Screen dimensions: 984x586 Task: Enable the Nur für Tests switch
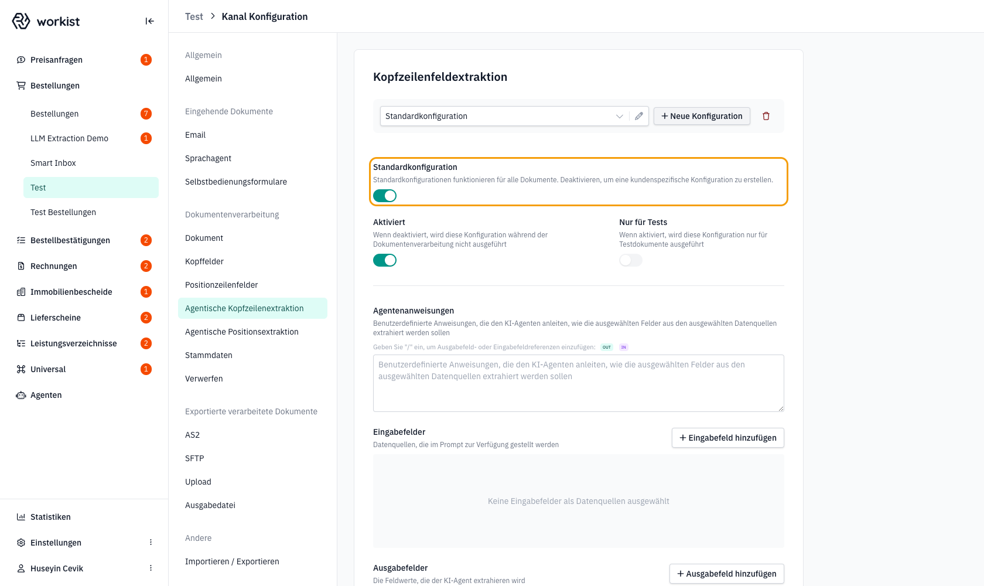point(631,260)
